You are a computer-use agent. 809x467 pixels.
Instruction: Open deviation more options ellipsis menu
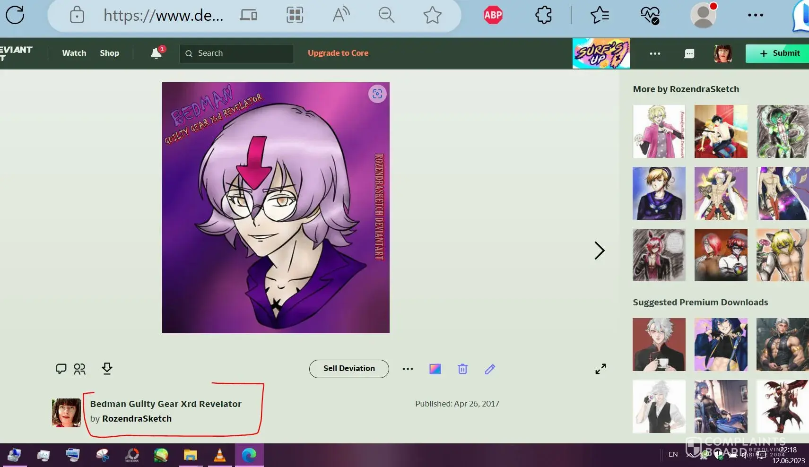408,369
